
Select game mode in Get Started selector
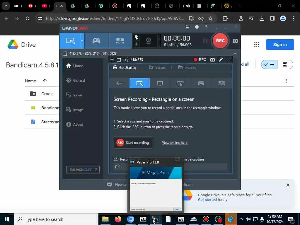click(x=201, y=83)
